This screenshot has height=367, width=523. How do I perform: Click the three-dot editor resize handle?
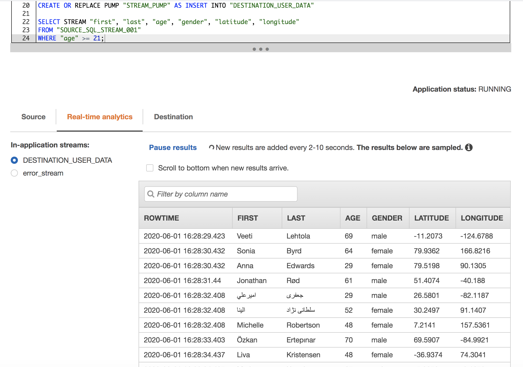pos(260,49)
